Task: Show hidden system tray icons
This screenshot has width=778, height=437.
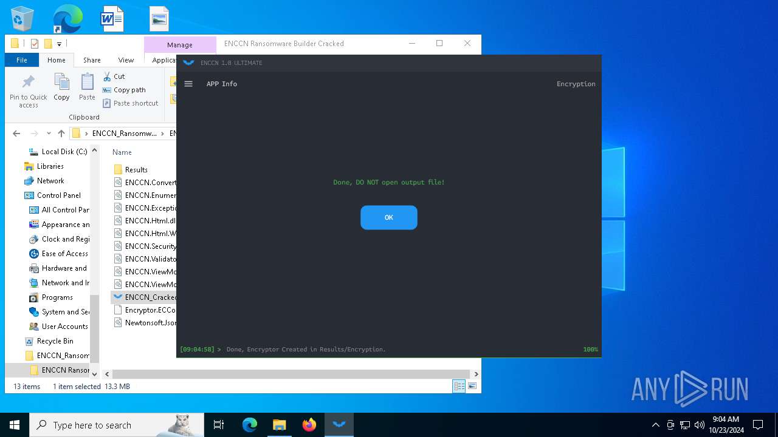Action: tap(655, 425)
